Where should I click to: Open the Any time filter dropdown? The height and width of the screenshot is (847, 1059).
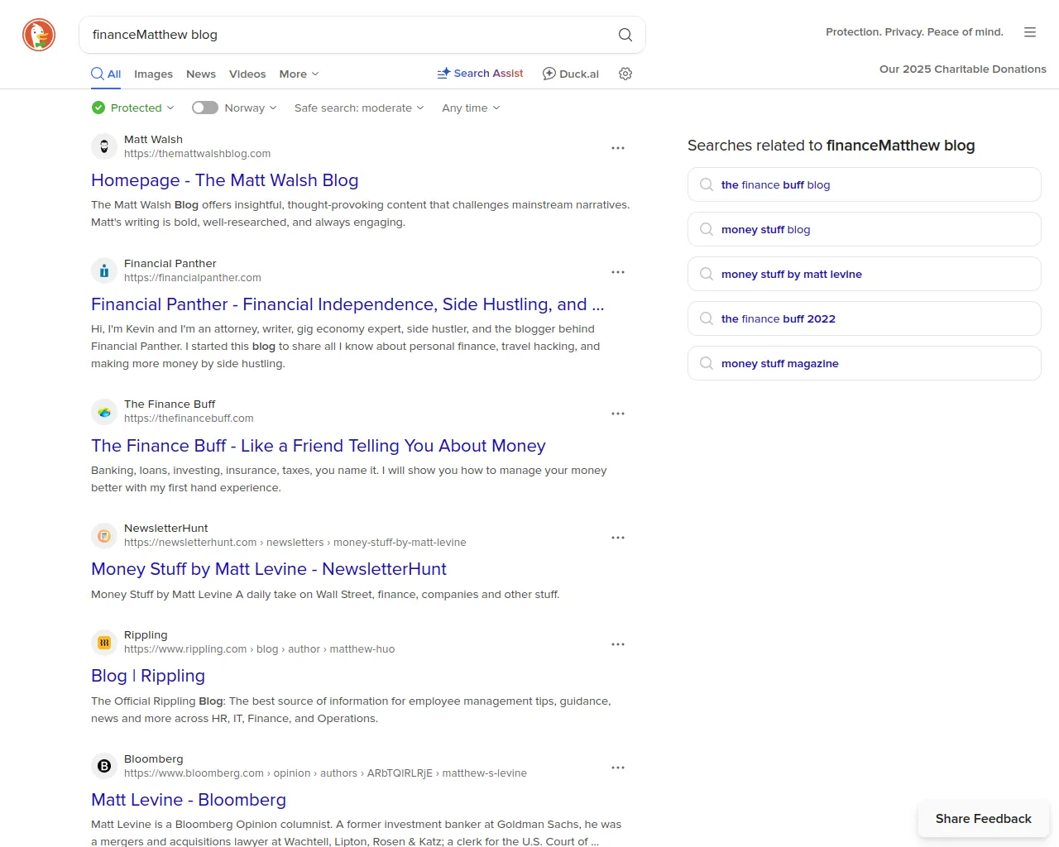click(x=471, y=108)
